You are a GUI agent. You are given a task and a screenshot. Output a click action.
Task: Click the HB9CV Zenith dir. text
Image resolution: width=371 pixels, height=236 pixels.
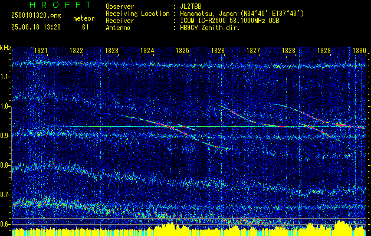210,28
